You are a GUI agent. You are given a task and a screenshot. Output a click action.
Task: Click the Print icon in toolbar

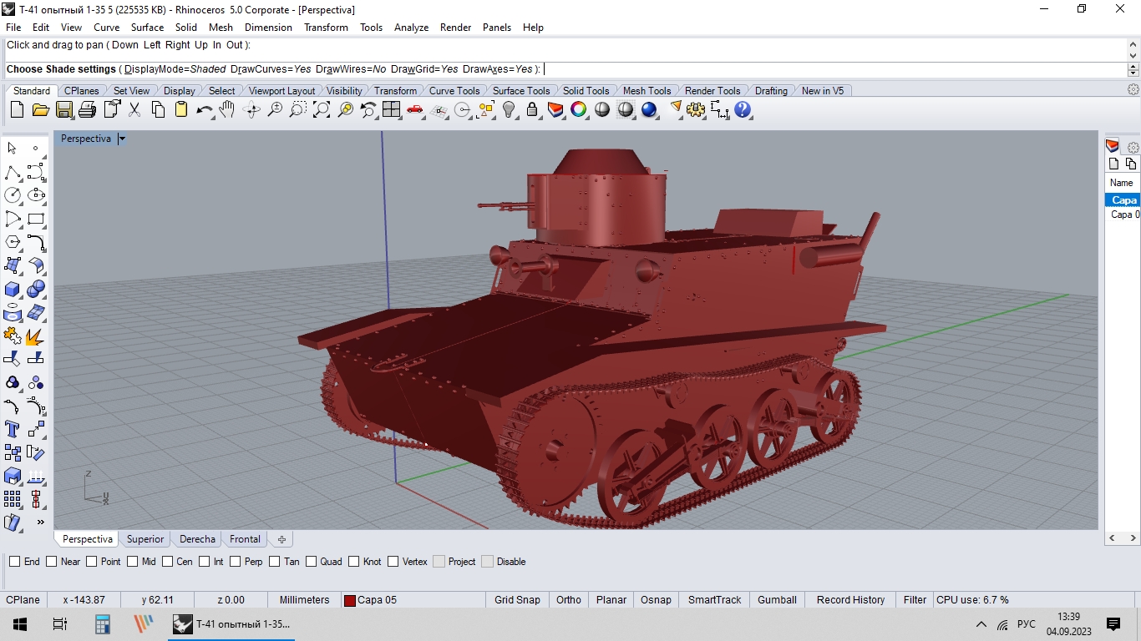point(88,109)
